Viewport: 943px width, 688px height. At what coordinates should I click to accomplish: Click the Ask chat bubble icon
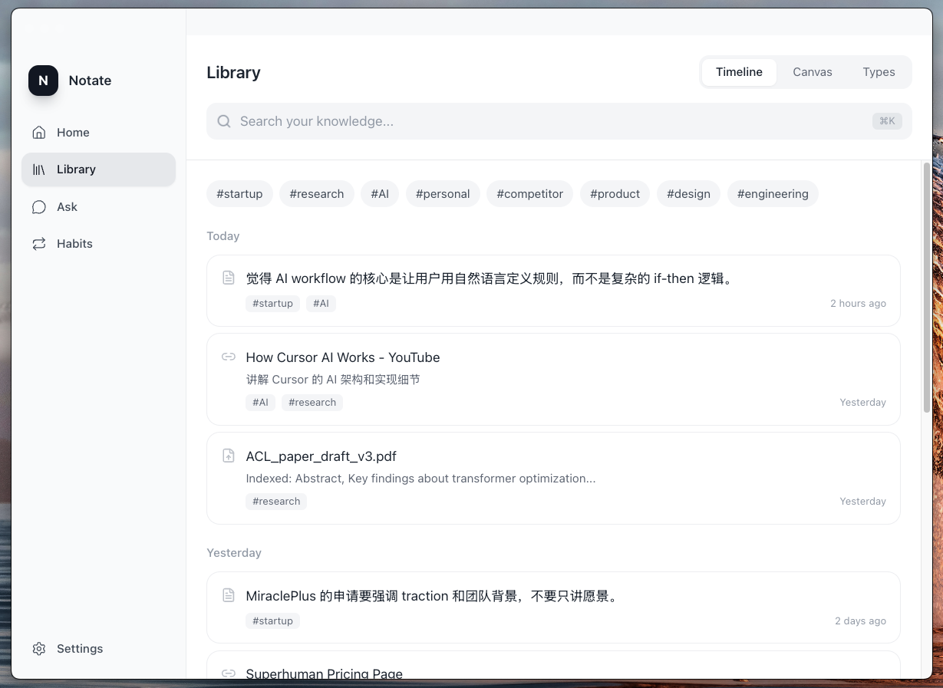39,207
